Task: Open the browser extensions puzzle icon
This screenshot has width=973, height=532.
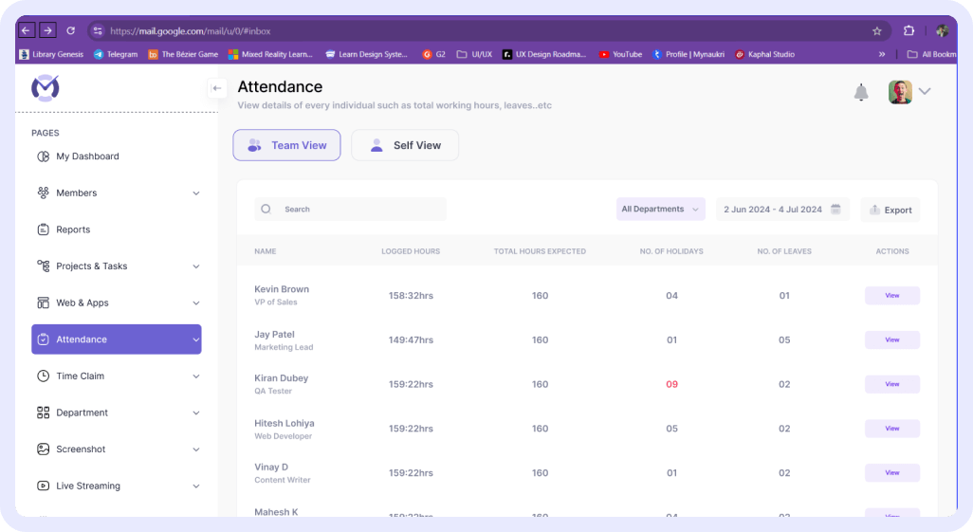Action: click(909, 30)
